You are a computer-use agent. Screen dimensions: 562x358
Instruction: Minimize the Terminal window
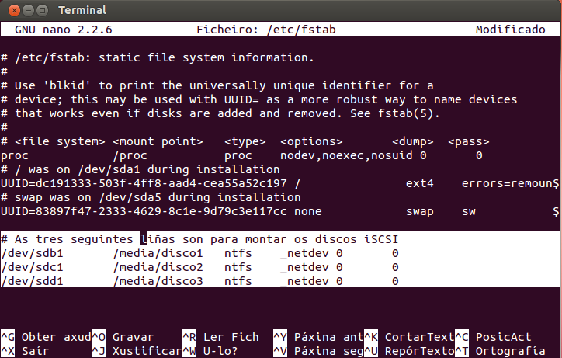pos(28,10)
